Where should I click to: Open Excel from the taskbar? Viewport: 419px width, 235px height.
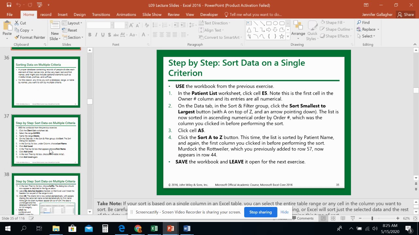[x=154, y=228]
